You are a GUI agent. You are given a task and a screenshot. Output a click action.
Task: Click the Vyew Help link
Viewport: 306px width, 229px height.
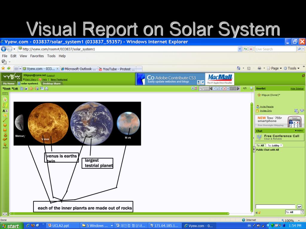click(45, 79)
